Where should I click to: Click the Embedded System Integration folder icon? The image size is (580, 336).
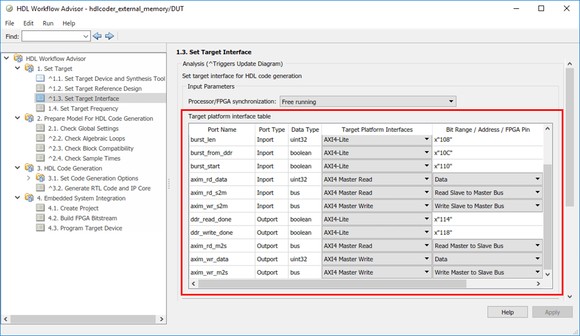click(29, 198)
